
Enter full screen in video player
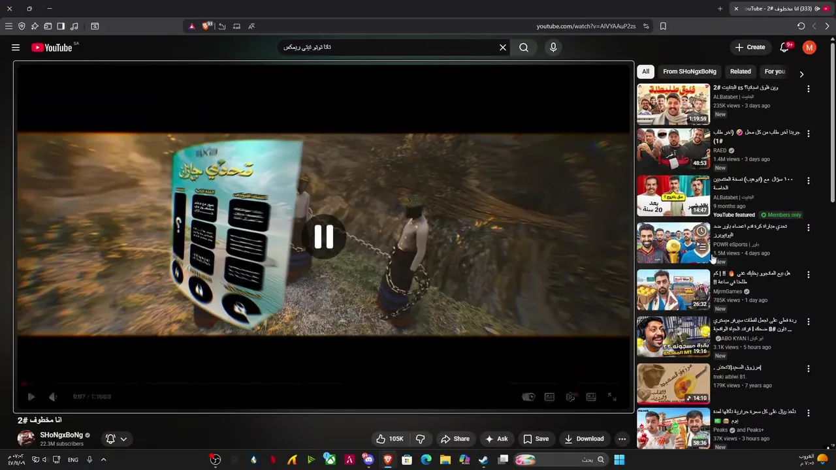pyautogui.click(x=612, y=396)
